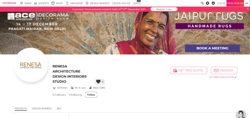The width and height of the screenshot is (250, 118).
Task: Switch to the DESIGN BOARDS tab
Action: [x=42, y=109]
